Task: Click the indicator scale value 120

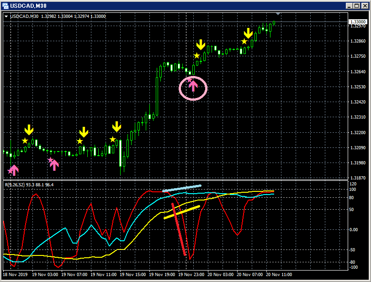Action: (x=353, y=184)
